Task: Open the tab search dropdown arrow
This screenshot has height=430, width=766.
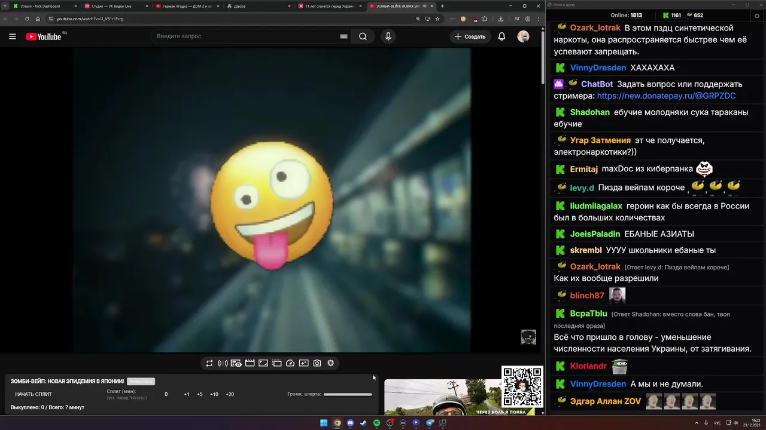Action: [4, 6]
